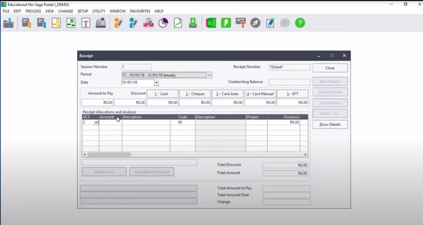
Task: Click the bank building transfer icon
Action: (71, 23)
